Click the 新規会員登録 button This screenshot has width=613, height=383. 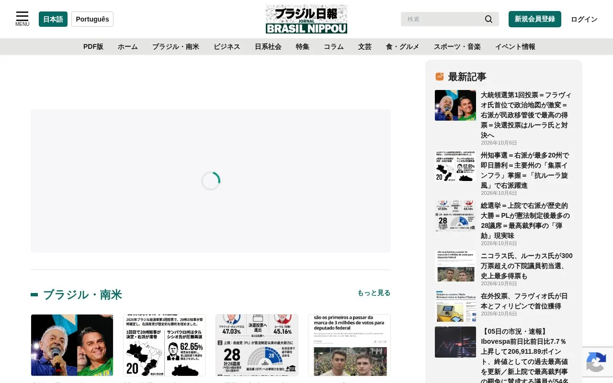pos(535,19)
